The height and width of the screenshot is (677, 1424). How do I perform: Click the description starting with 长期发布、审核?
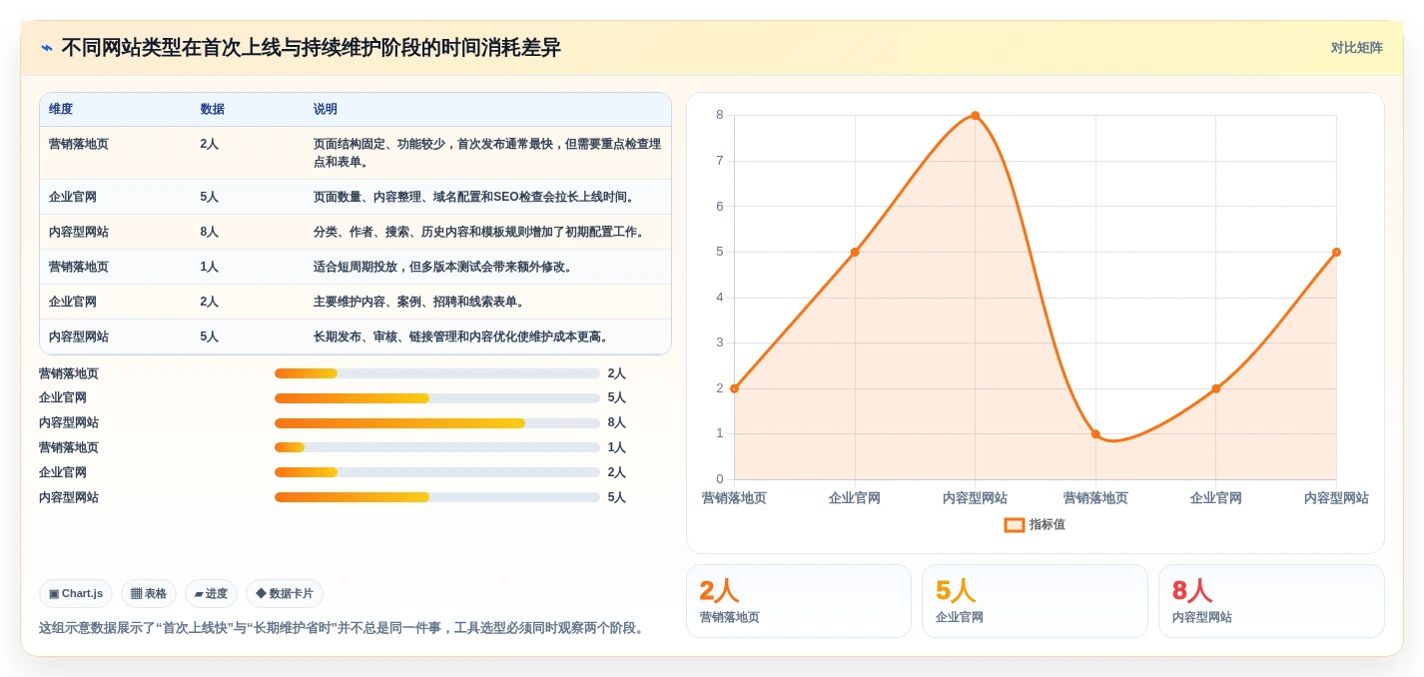tap(462, 337)
